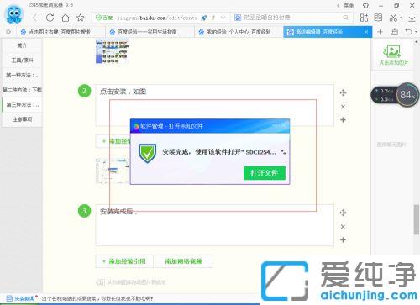Click the lock tab icon beside new tab
Viewport: 420px width, 305px height.
pos(395,32)
